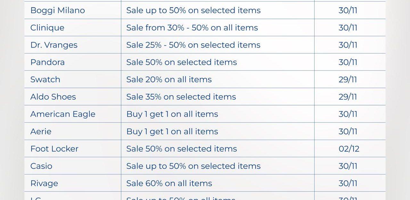The width and height of the screenshot is (410, 200).
Task: Click American Eagle's "Buy 1 get 1" offer
Action: 172,114
